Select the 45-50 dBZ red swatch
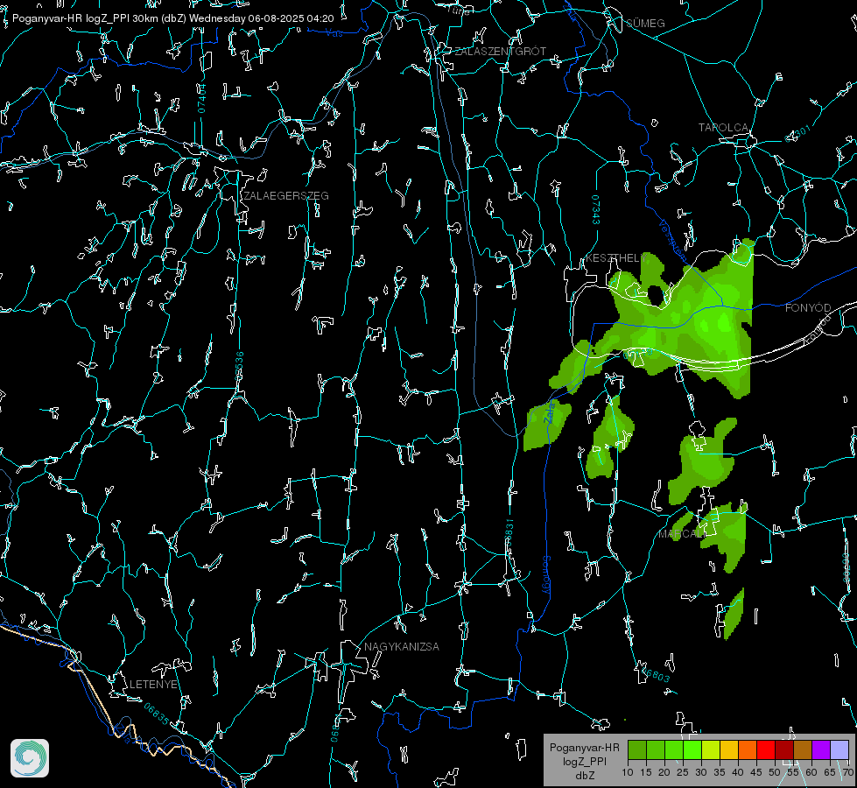The height and width of the screenshot is (788, 857). [x=766, y=749]
